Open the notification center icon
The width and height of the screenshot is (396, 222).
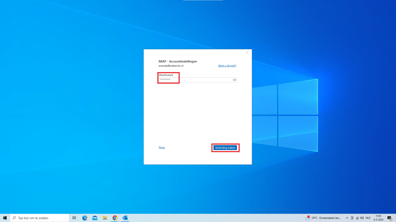pyautogui.click(x=390, y=218)
